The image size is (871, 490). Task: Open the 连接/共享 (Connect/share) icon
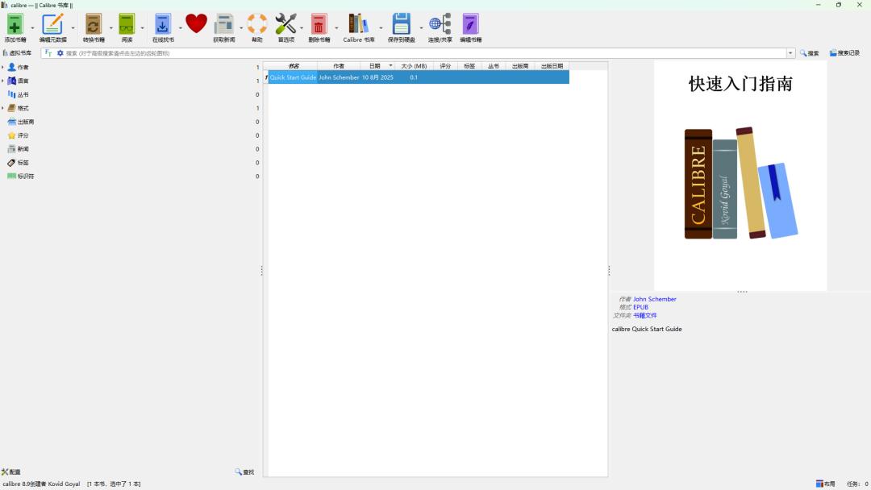(440, 25)
